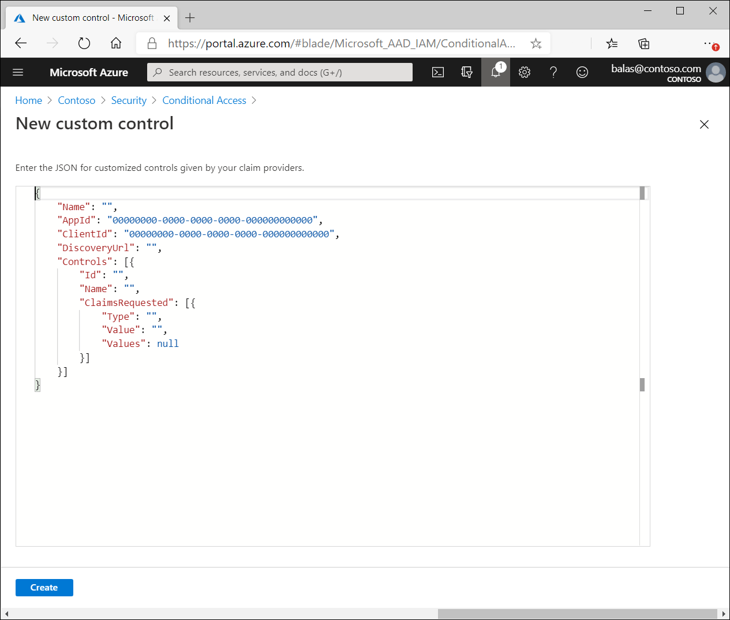Viewport: 730px width, 620px height.
Task: Click the Create button
Action: coord(44,587)
